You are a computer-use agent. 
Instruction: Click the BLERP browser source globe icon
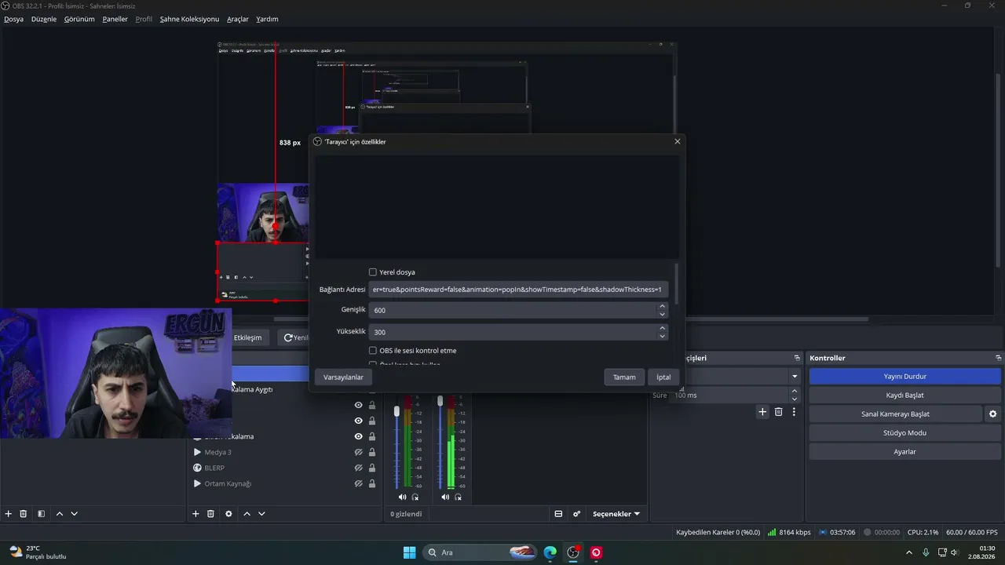point(197,468)
